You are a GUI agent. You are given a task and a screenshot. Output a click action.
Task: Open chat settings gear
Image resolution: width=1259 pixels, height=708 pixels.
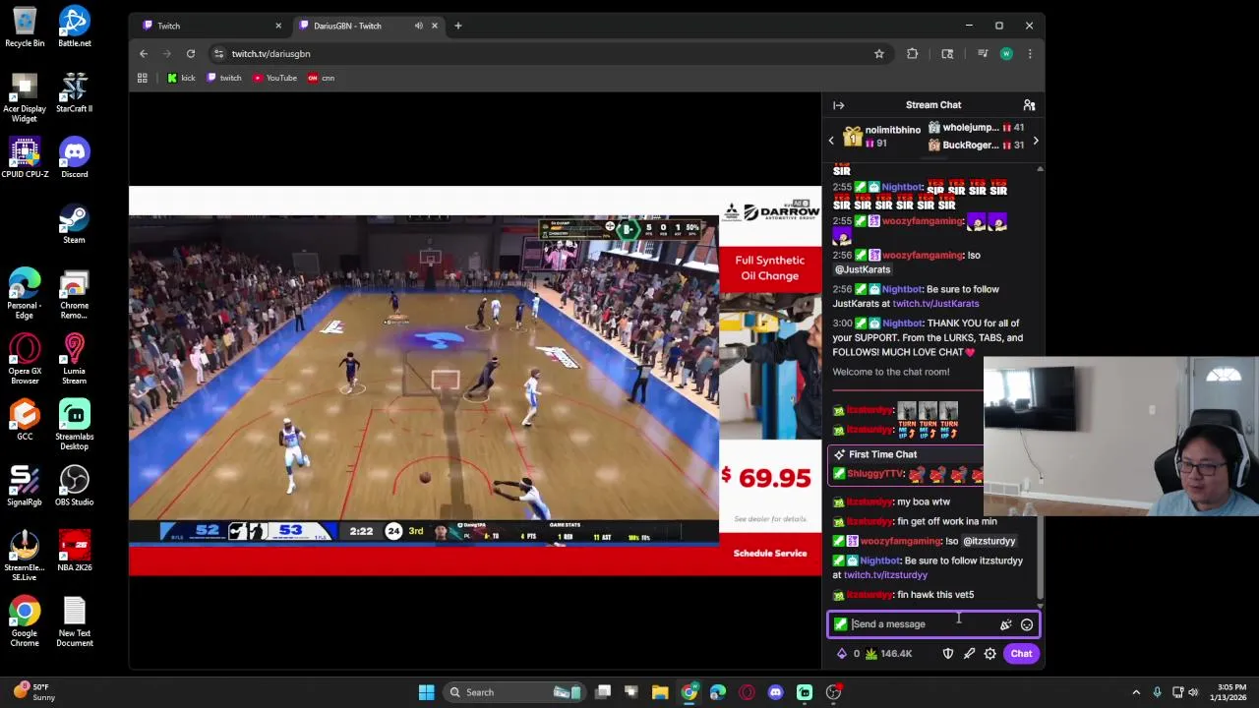click(x=990, y=654)
